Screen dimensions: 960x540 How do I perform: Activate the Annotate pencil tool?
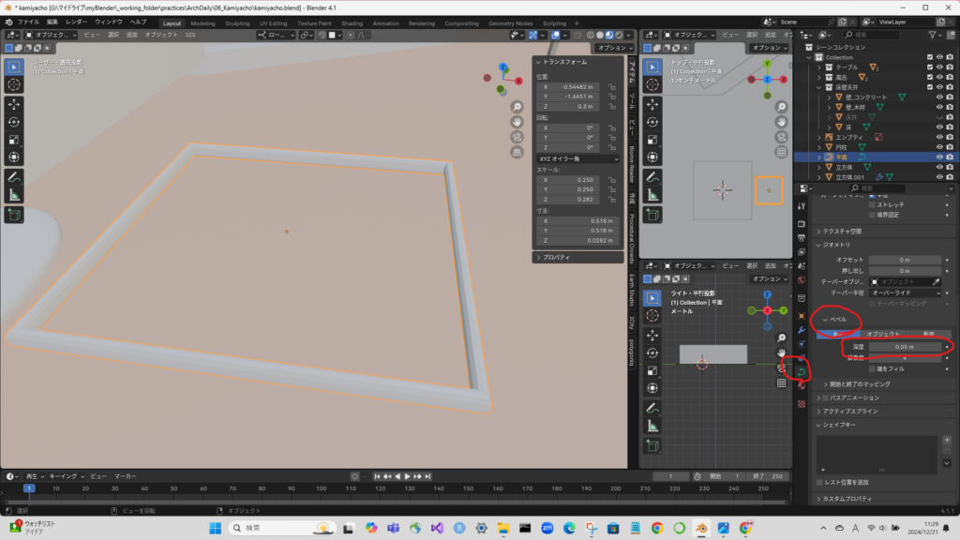15,176
